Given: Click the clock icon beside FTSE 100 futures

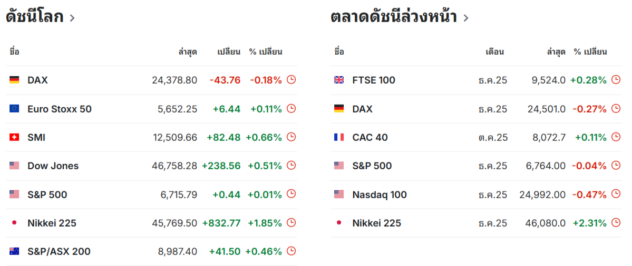Looking at the screenshot, I should tap(616, 80).
